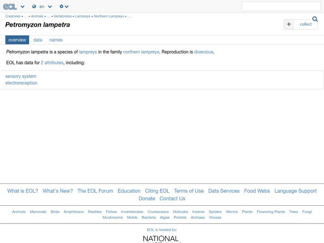Browse the Trees category link
This screenshot has height=243, width=324.
click(x=293, y=211)
